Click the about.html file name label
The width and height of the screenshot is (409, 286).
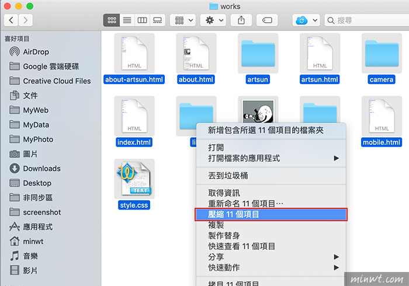(x=196, y=79)
